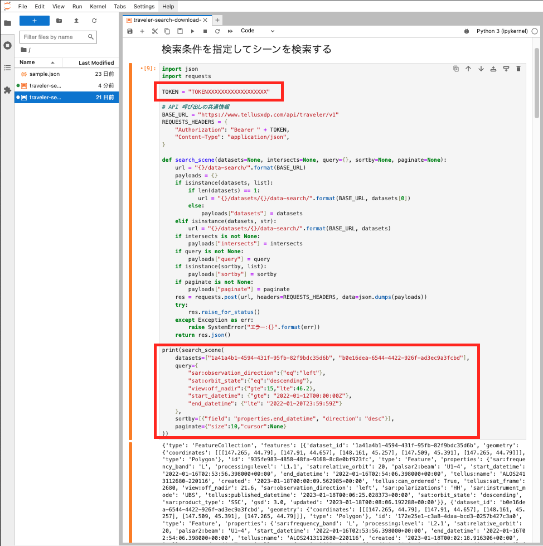Click the paginate size line in code
Screen dimensions: 543x546
tap(230, 426)
